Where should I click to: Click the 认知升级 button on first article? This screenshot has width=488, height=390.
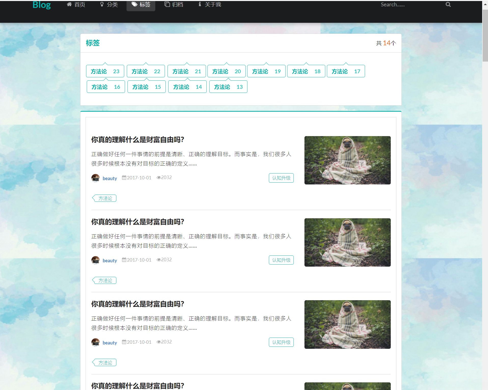[x=281, y=178]
